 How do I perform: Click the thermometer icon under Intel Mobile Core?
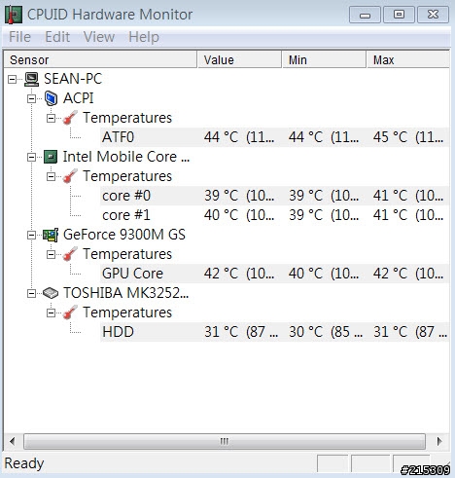(x=70, y=176)
